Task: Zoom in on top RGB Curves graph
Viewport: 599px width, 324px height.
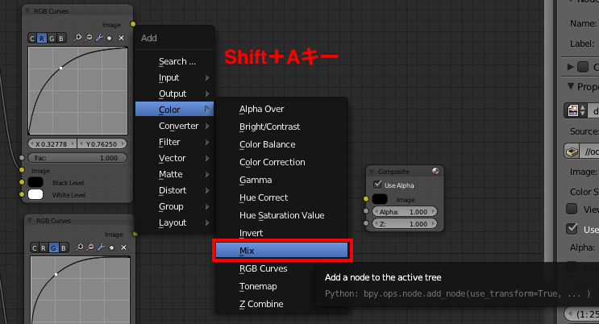Action: (77, 38)
